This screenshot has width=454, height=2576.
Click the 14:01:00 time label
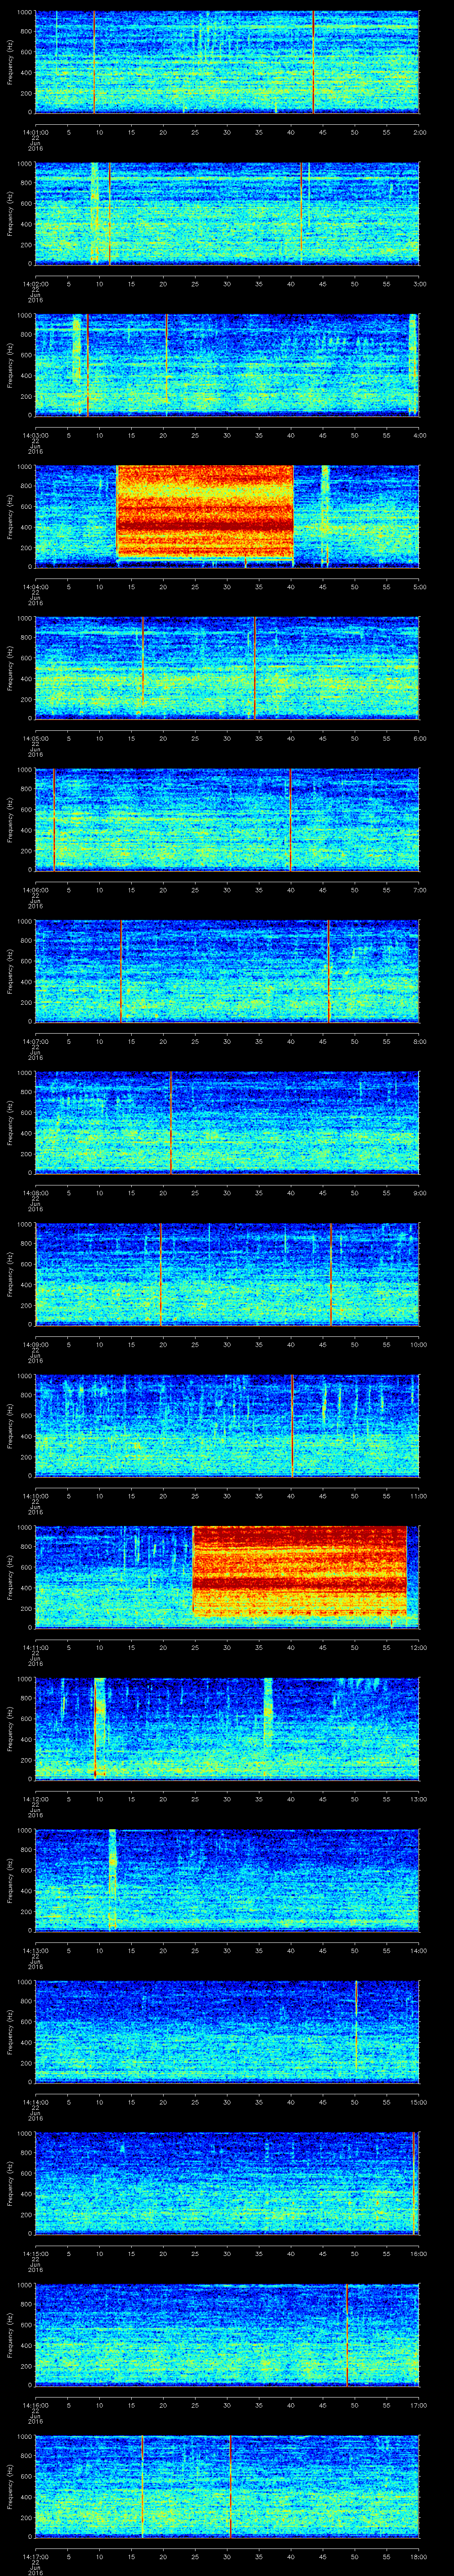point(35,131)
